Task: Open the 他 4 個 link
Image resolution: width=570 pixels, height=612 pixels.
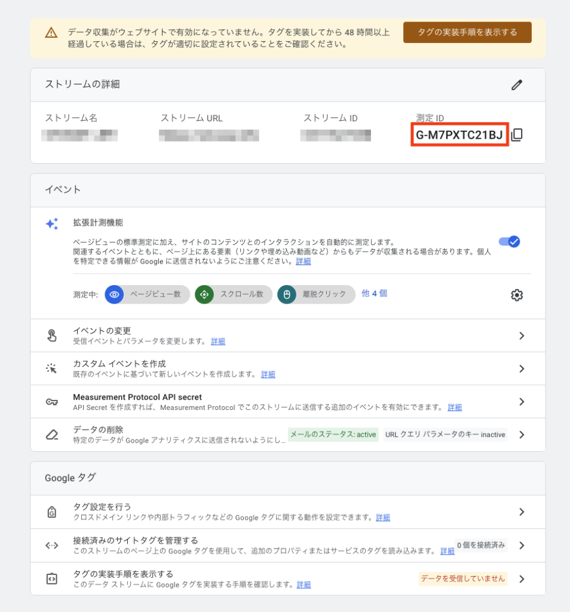Action: point(374,293)
